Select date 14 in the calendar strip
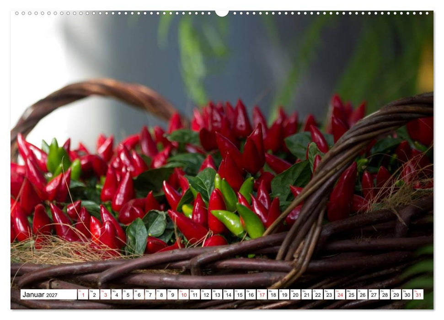The width and height of the screenshot is (444, 320). [229, 294]
